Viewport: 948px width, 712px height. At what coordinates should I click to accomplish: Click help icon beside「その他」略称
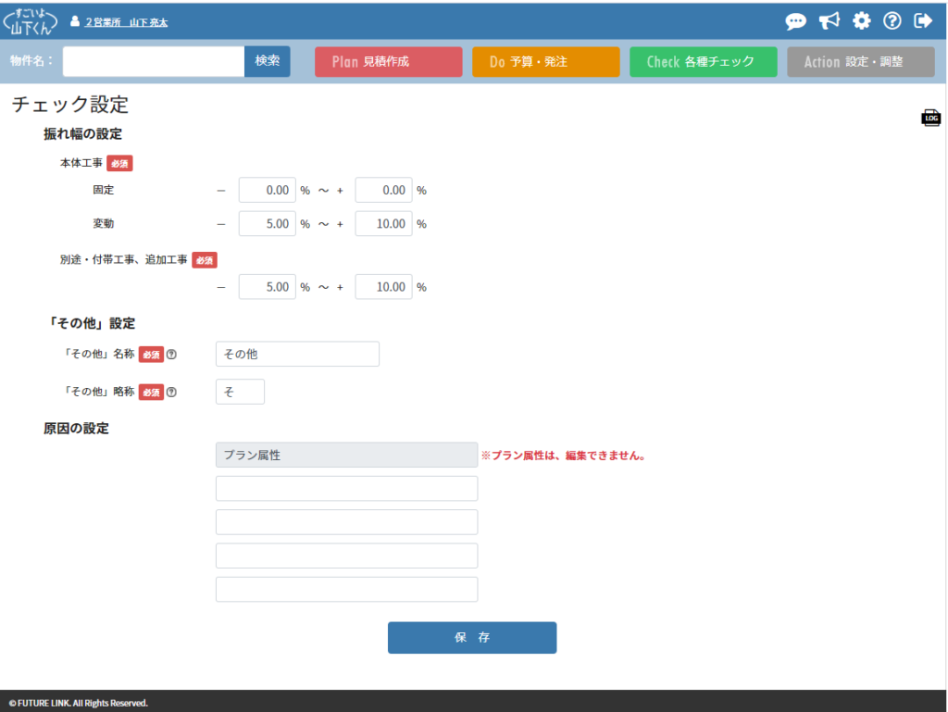coord(171,392)
